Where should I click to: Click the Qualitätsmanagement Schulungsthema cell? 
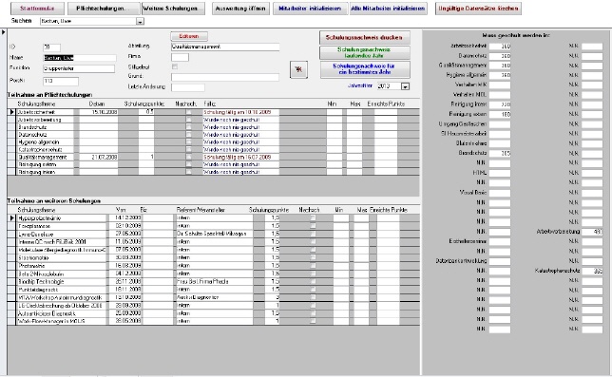pyautogui.click(x=45, y=157)
